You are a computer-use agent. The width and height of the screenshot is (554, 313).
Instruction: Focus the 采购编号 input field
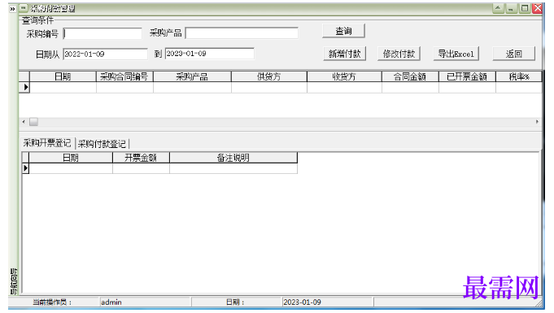coord(103,33)
